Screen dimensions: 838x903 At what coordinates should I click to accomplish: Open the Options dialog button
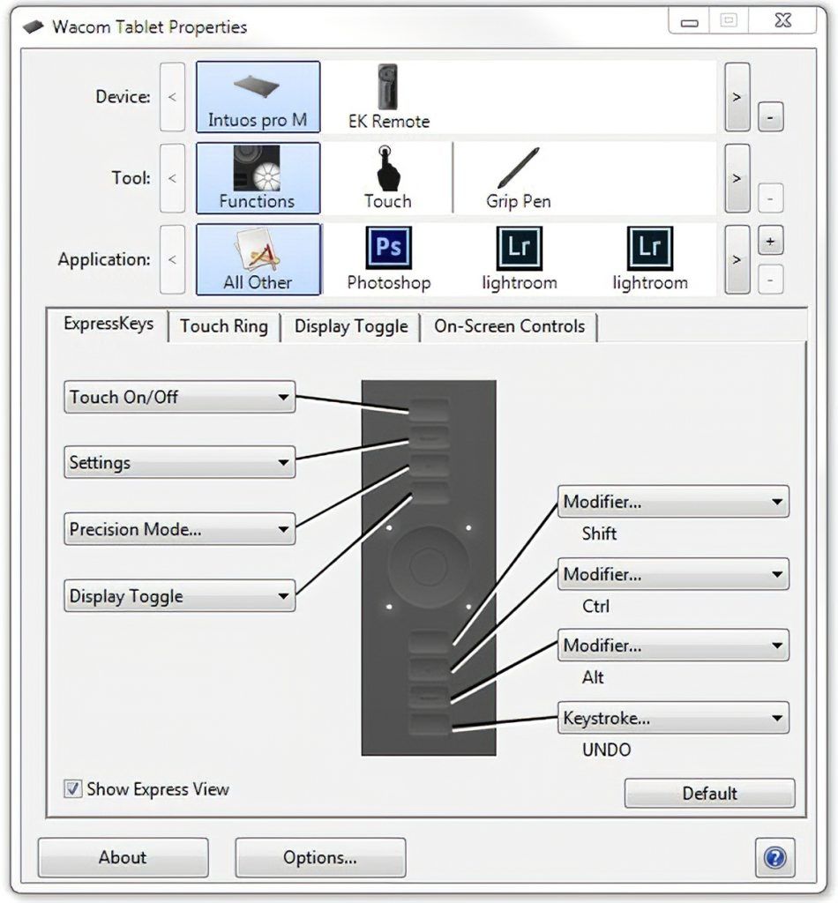click(x=320, y=857)
